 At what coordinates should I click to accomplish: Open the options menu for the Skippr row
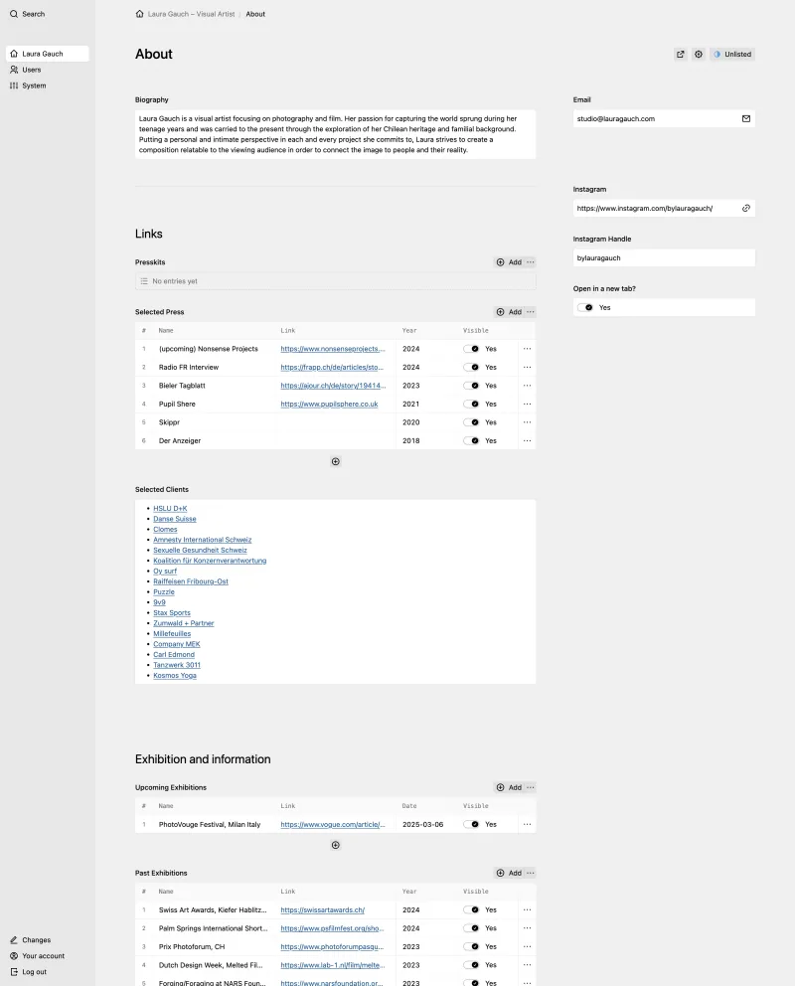pyautogui.click(x=527, y=422)
